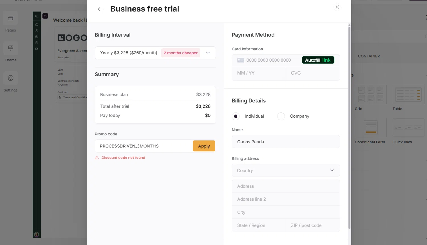Viewport: 427px width, 245px height.
Task: Select the Individual radio button
Action: [235, 116]
